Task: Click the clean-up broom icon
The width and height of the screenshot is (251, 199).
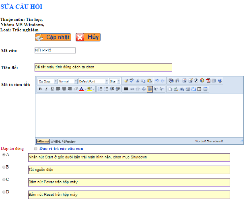Action: [126, 81]
